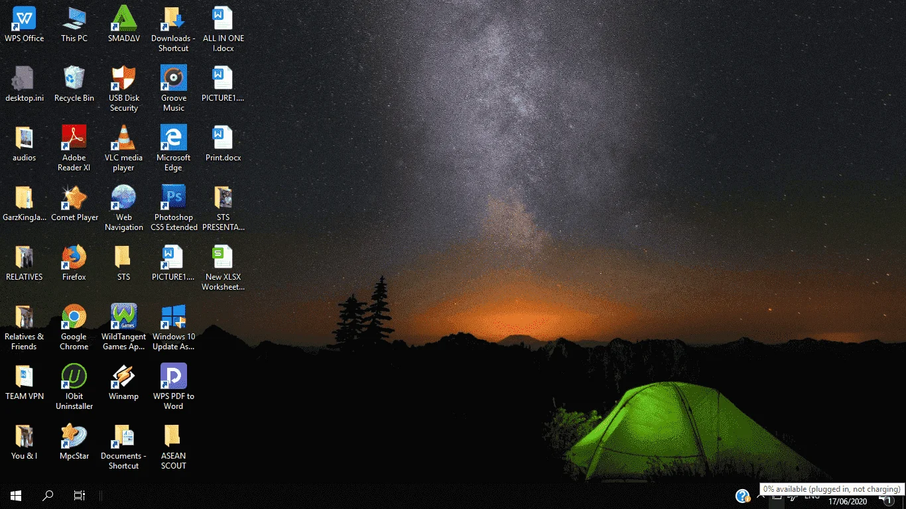Click the Get Help tray icon
The image size is (906, 509).
[x=743, y=496]
